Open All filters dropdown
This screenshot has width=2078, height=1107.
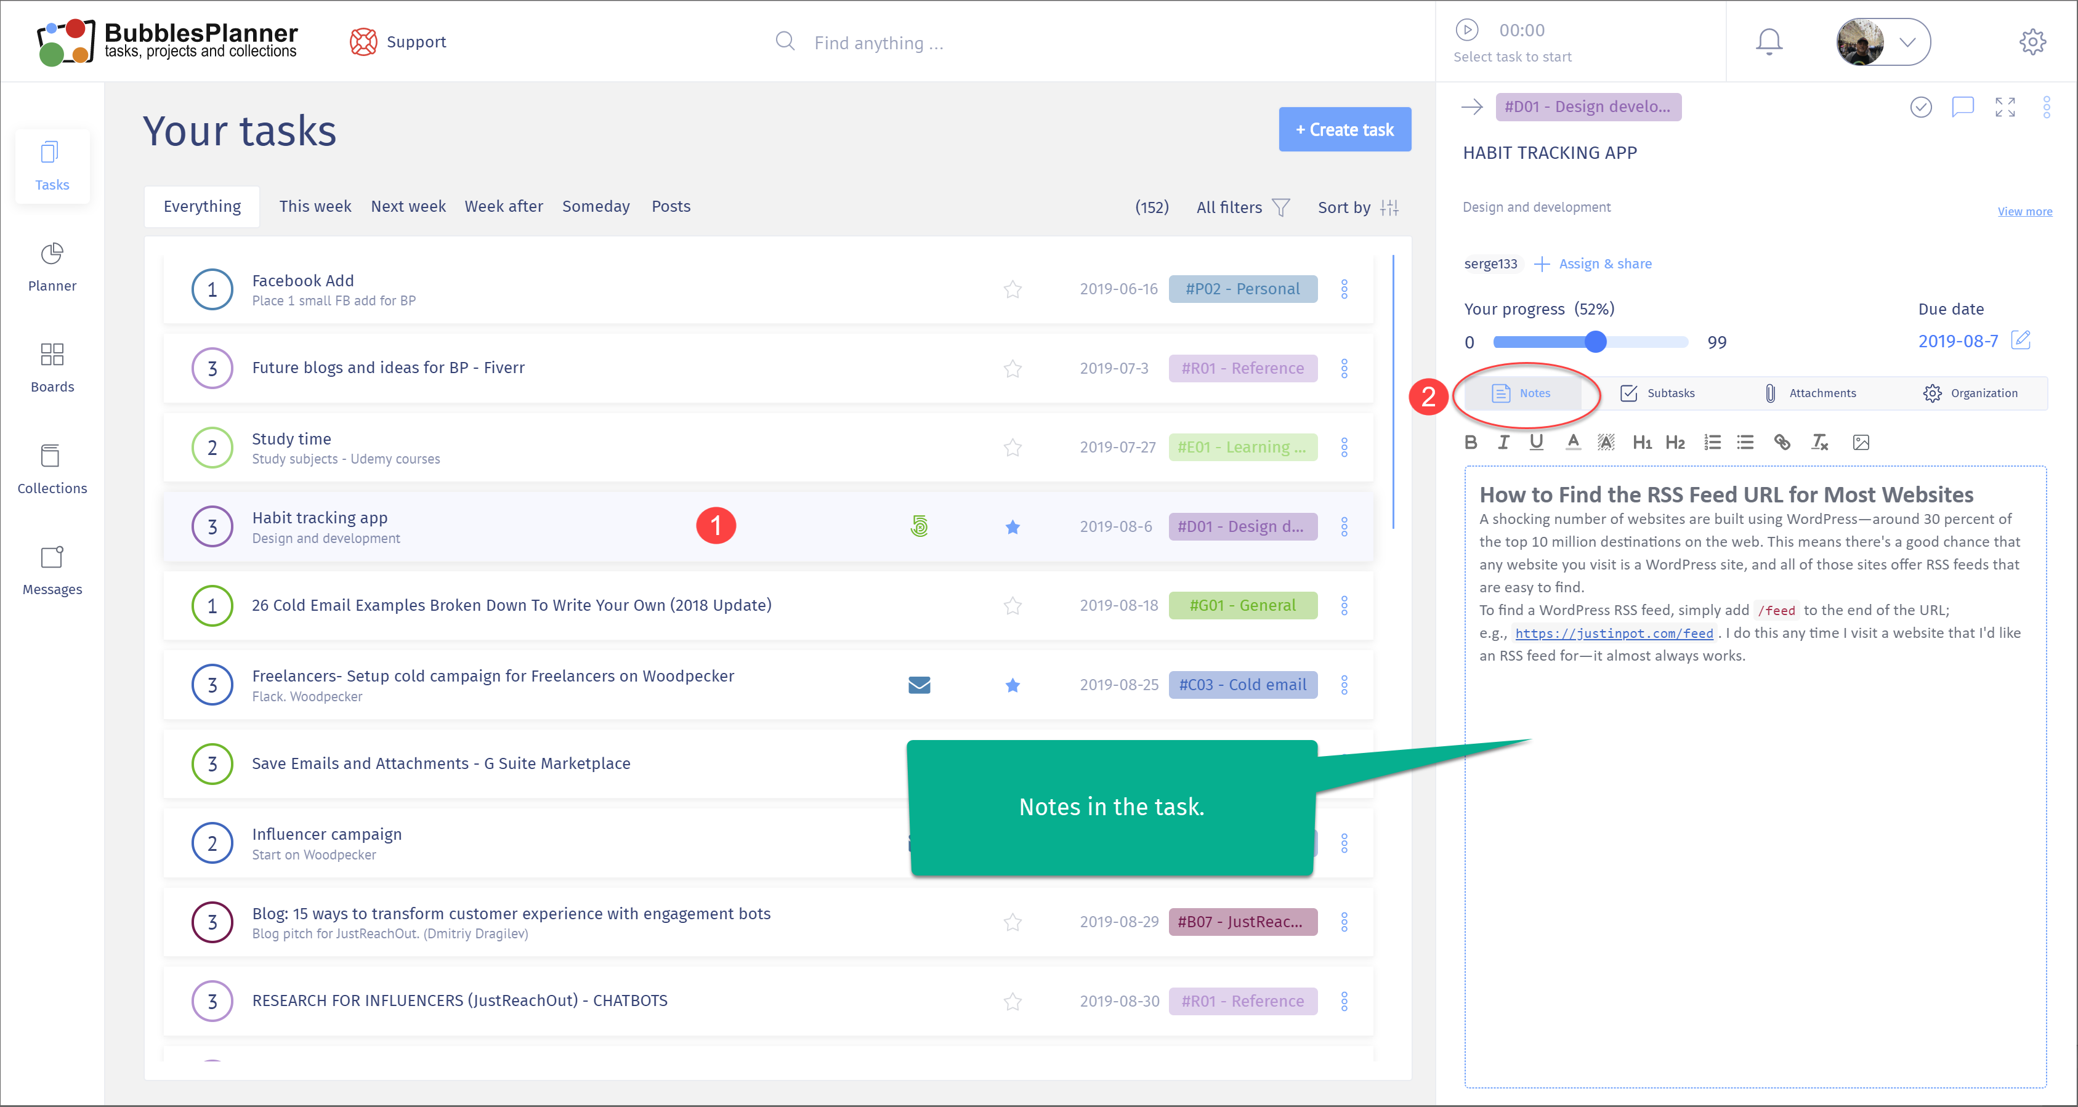coord(1242,207)
